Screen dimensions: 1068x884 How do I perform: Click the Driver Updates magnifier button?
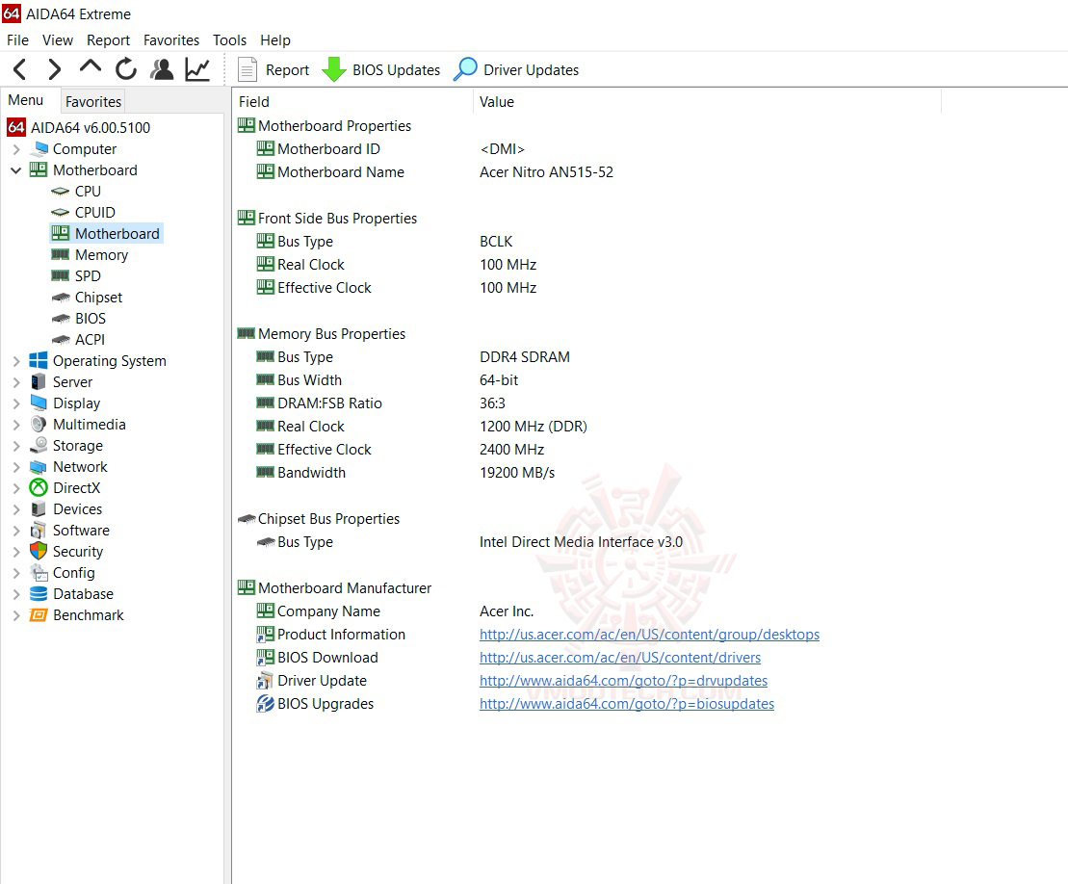516,69
